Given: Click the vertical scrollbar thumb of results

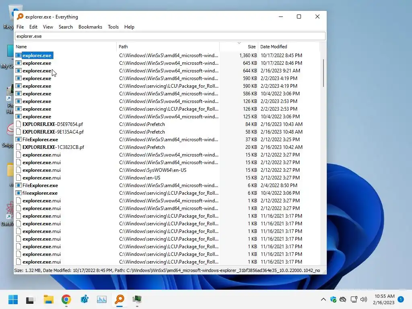Looking at the screenshot, I should (x=323, y=73).
